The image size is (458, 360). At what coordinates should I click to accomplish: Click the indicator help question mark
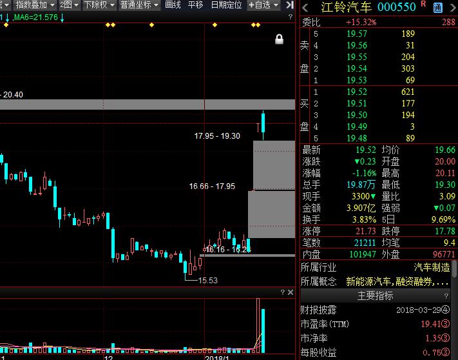coord(290,17)
